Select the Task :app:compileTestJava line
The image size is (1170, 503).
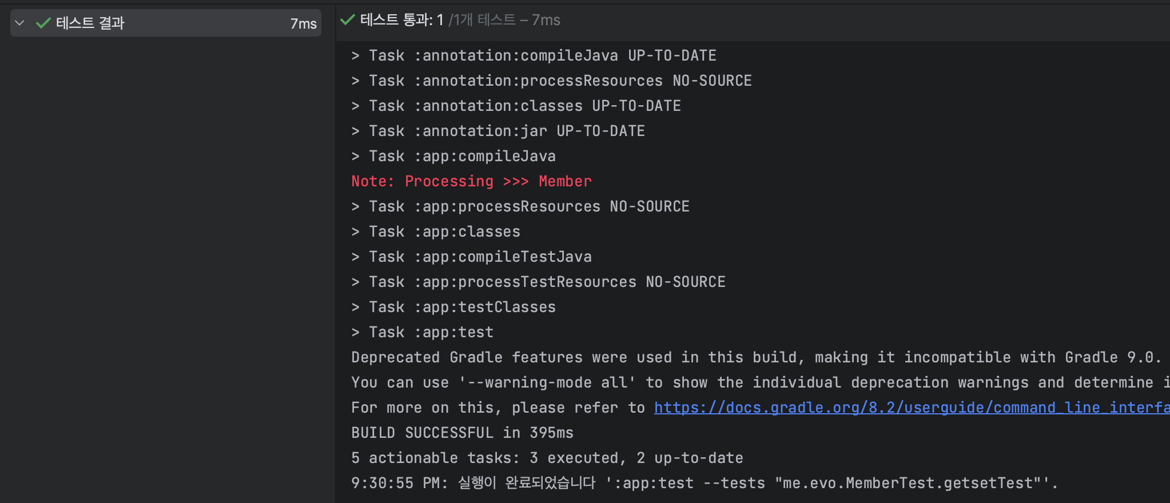coord(471,257)
